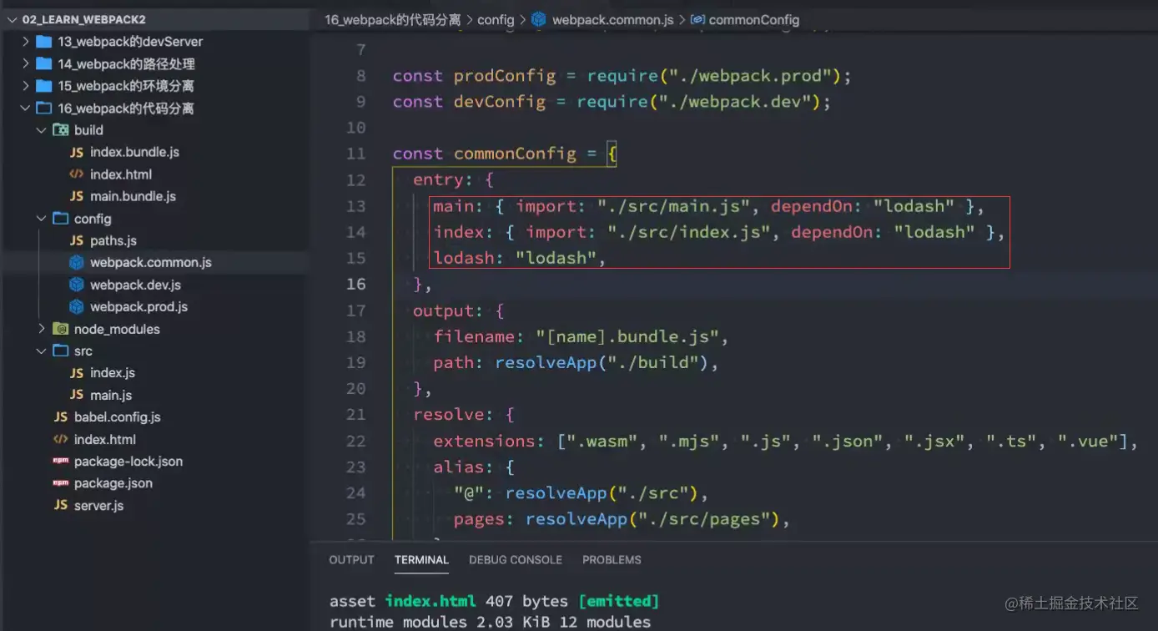Click the folder icon of 16_webpack的代码分离

(x=43, y=108)
